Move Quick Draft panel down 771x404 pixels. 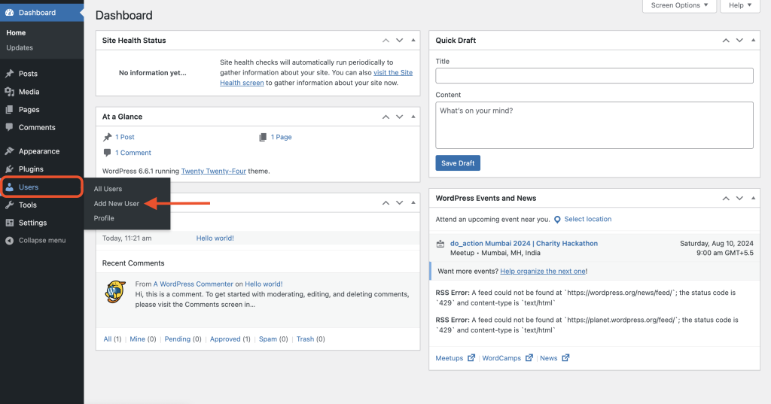[x=739, y=41]
